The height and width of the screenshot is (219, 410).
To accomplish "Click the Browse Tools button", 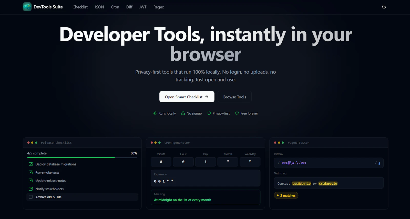I will 235,97.
